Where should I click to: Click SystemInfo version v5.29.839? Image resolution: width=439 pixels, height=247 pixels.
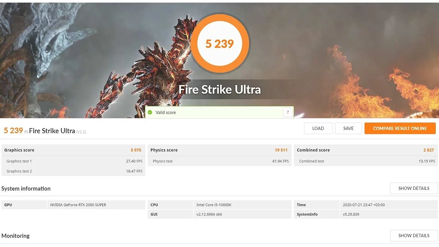pyautogui.click(x=351, y=214)
